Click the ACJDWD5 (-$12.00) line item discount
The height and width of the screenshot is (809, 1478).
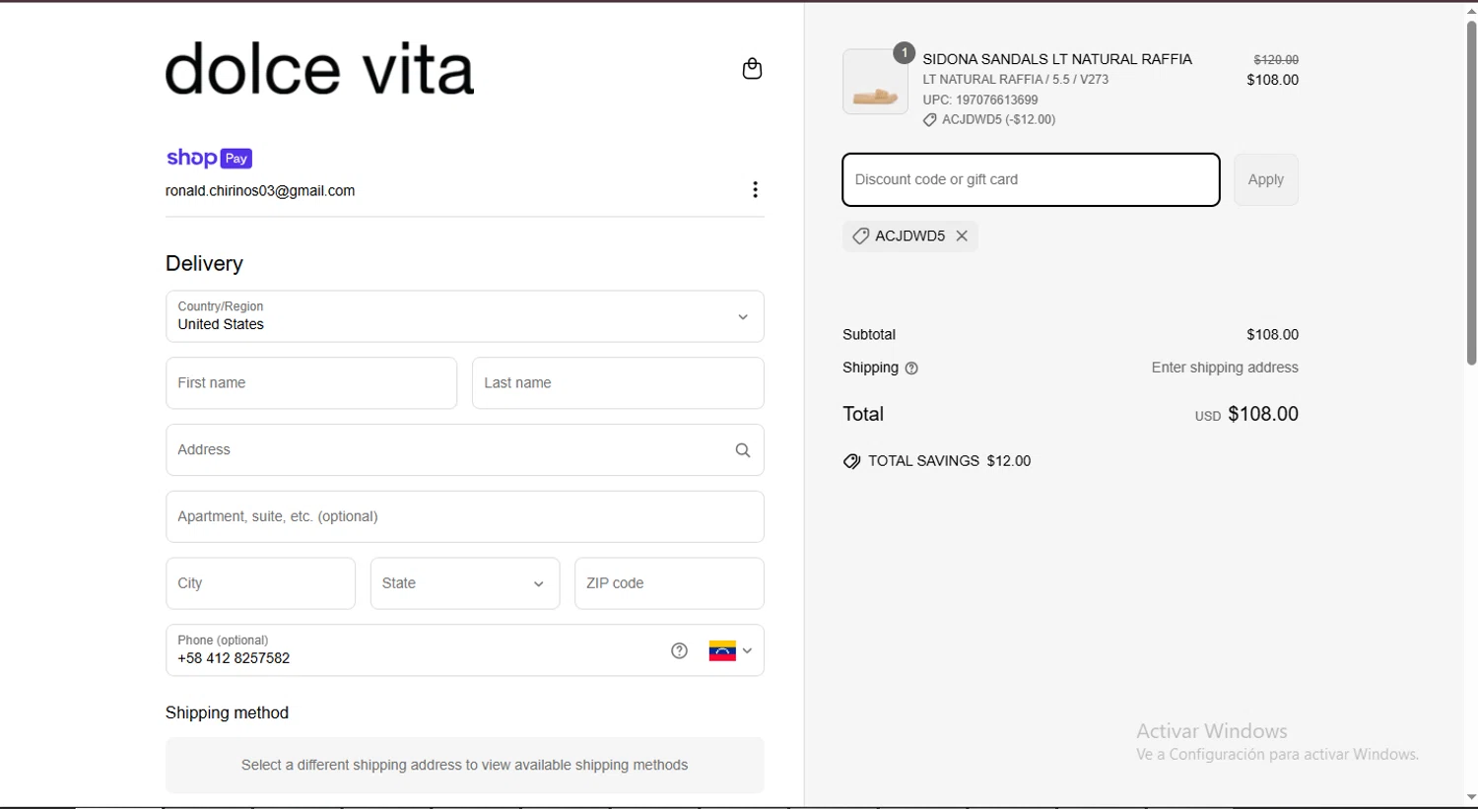point(989,119)
